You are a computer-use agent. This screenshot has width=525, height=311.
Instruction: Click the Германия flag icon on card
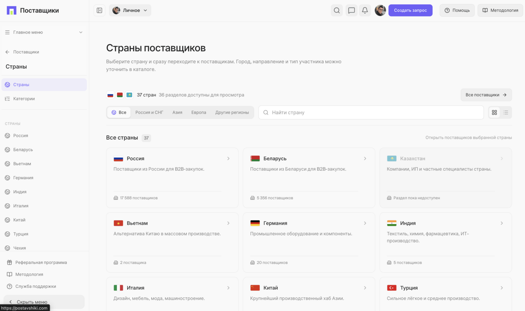(x=255, y=223)
